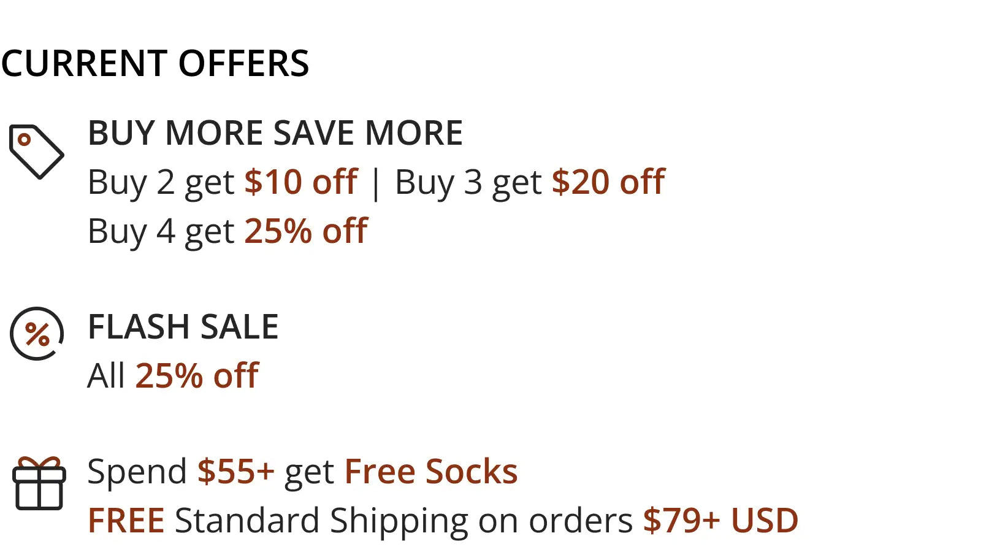The width and height of the screenshot is (986, 552).
Task: Click the "Buy 3 get" text
Action: point(468,182)
